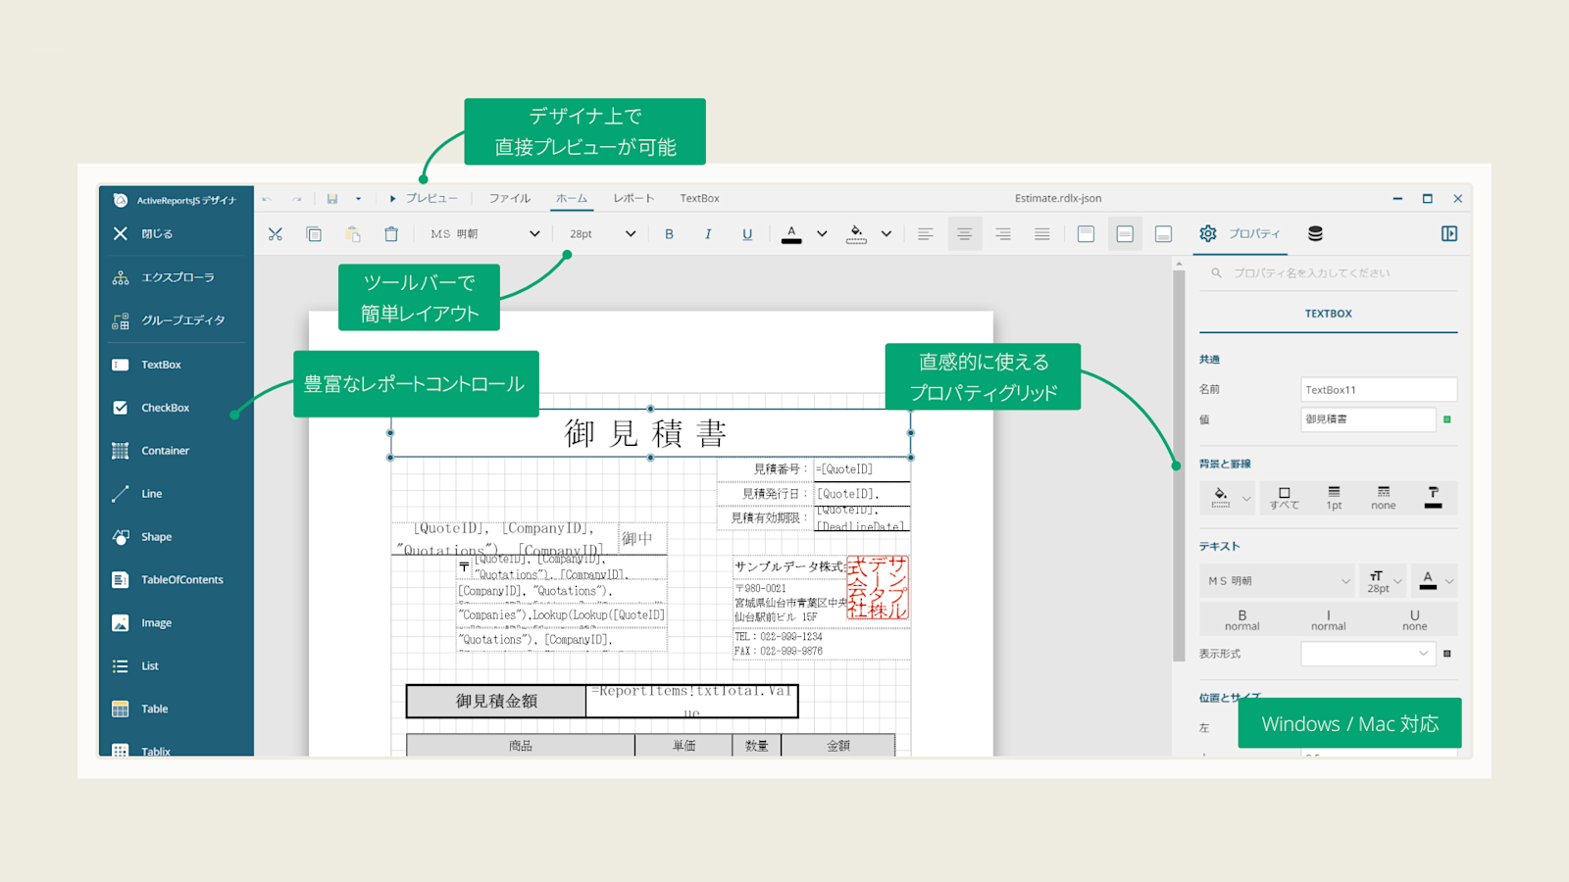This screenshot has height=882, width=1569.
Task: Click the Copy icon in toolbar
Action: (x=314, y=234)
